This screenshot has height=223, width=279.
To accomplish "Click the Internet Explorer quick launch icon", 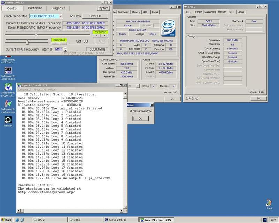I will (17, 220).
